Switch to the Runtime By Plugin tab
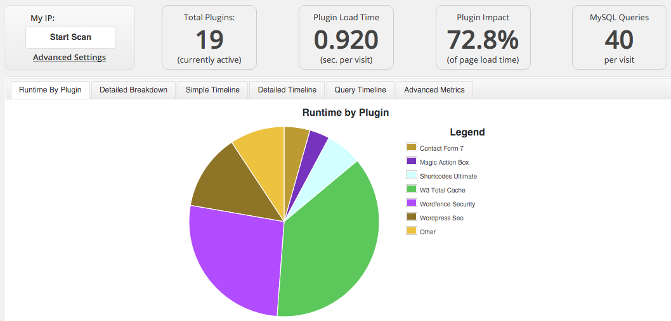This screenshot has height=321, width=671. (51, 90)
